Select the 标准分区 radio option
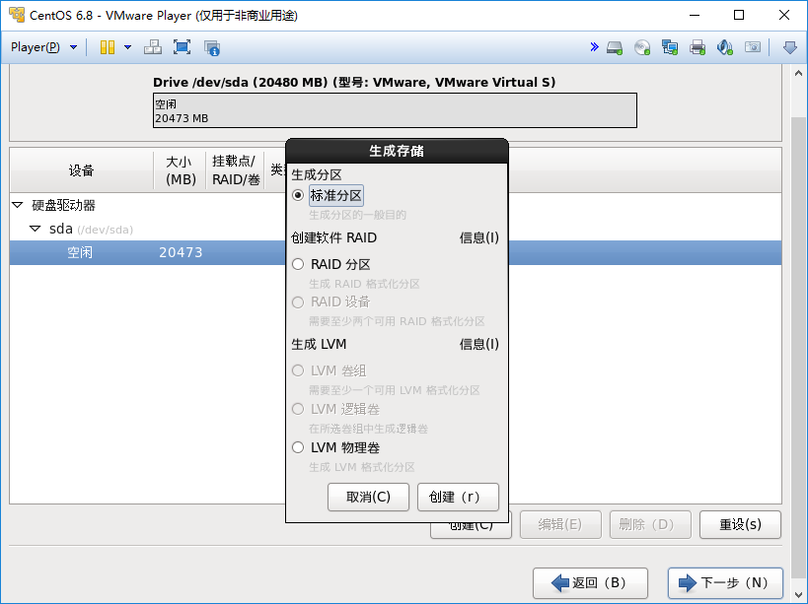Image resolution: width=808 pixels, height=604 pixels. tap(298, 195)
